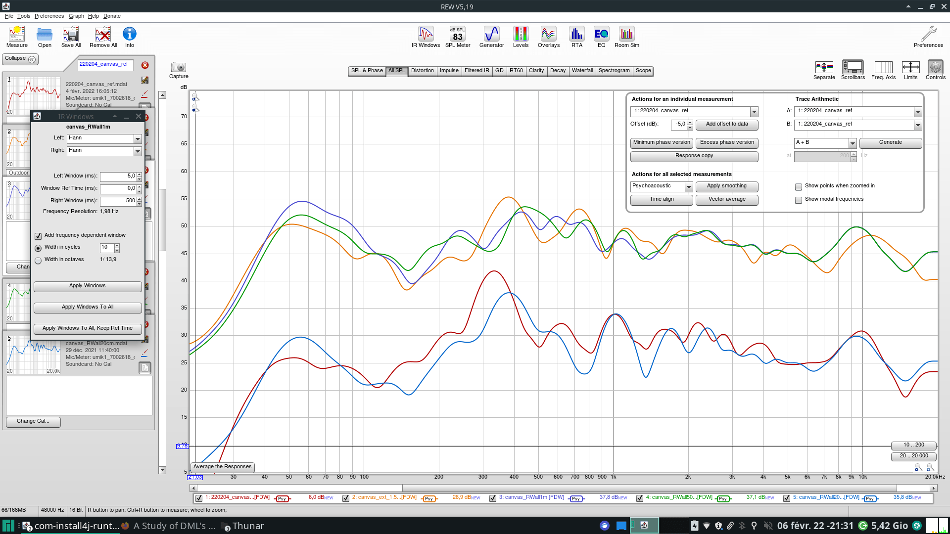Viewport: 950px width, 534px height.
Task: Click the Minimum phase version button
Action: click(x=661, y=143)
